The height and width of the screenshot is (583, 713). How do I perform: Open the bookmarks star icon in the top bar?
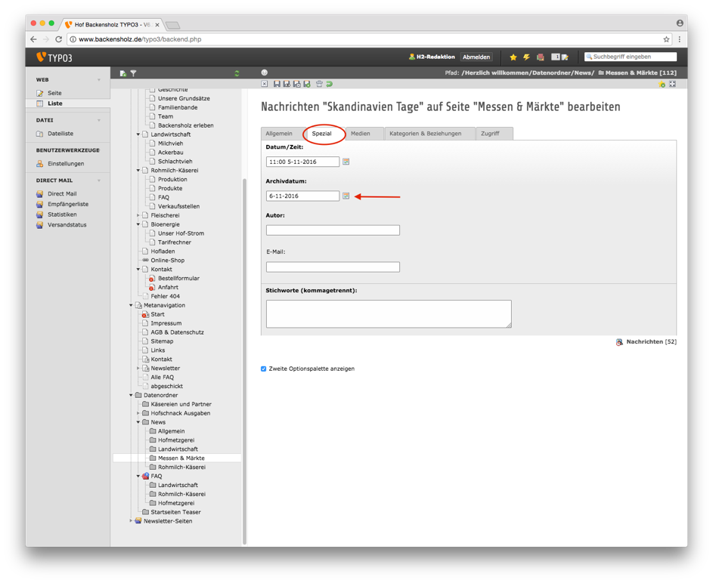pos(513,57)
